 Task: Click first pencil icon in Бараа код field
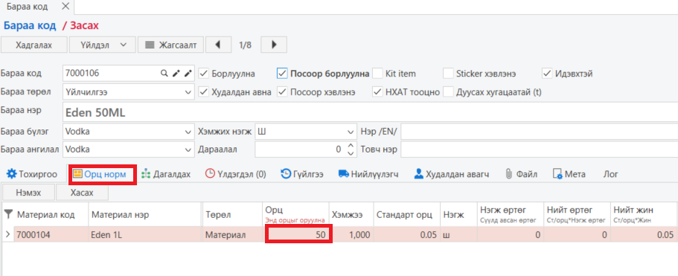tap(176, 74)
